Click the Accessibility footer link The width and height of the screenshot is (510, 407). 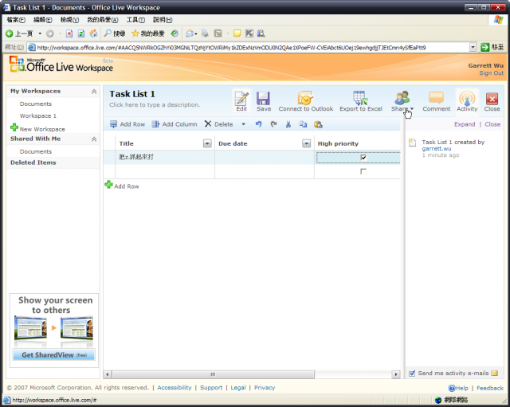175,388
